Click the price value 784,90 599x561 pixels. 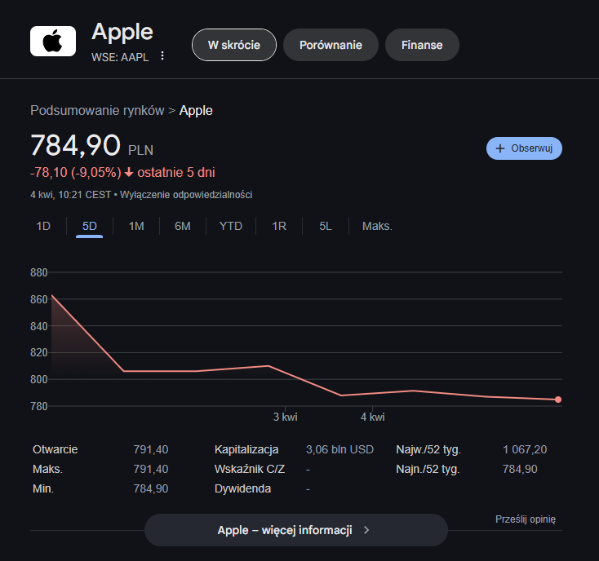point(75,145)
